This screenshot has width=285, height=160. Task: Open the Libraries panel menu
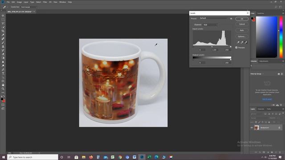[x=283, y=61]
